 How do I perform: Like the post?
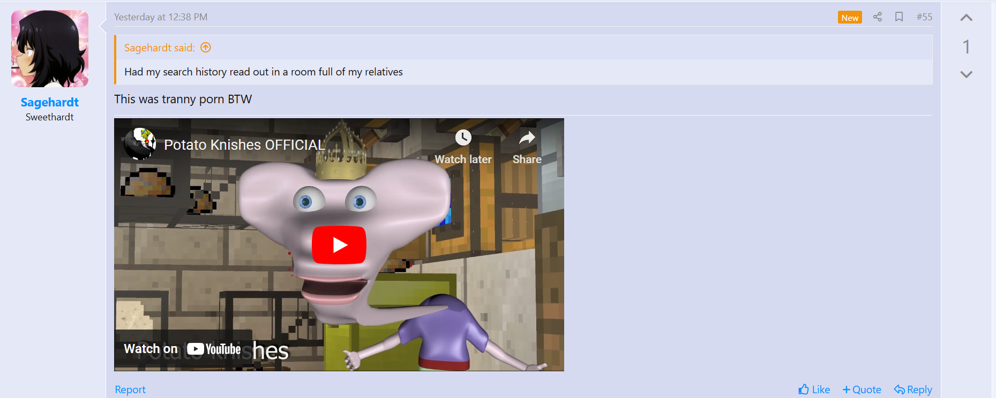tap(814, 389)
